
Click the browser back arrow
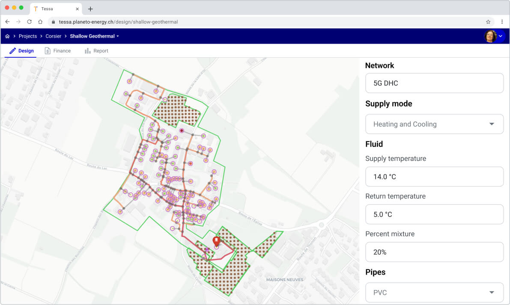7,21
